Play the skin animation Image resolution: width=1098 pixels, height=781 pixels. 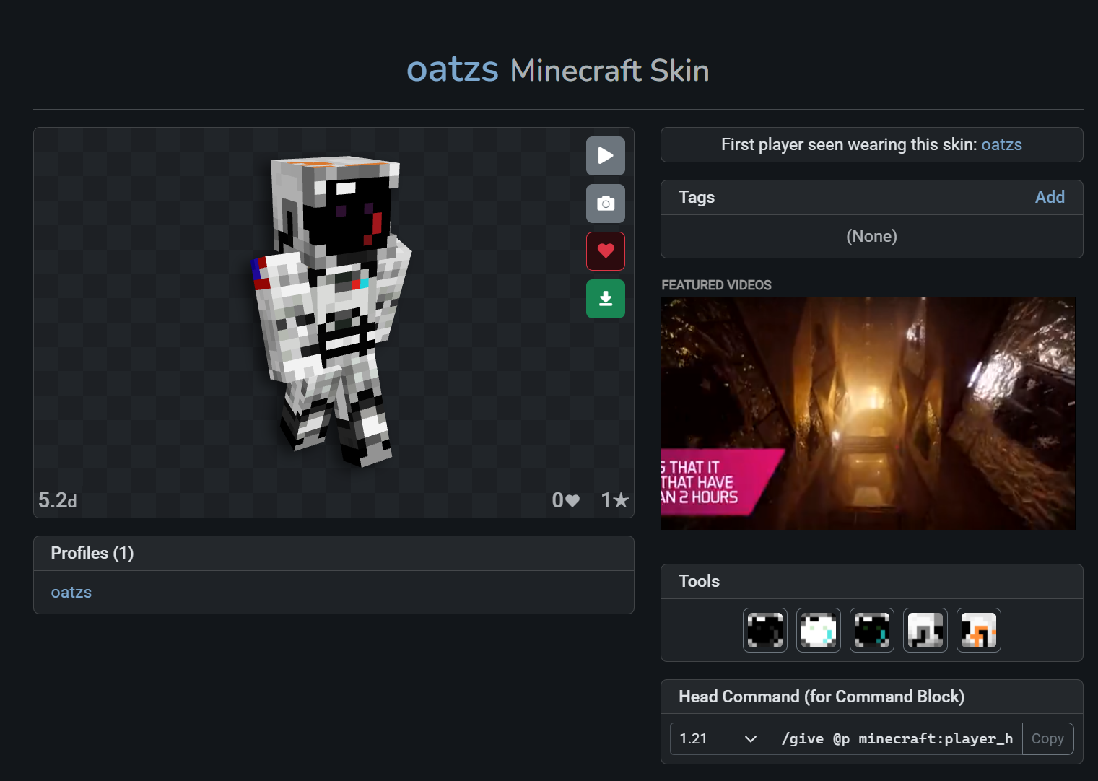coord(605,156)
